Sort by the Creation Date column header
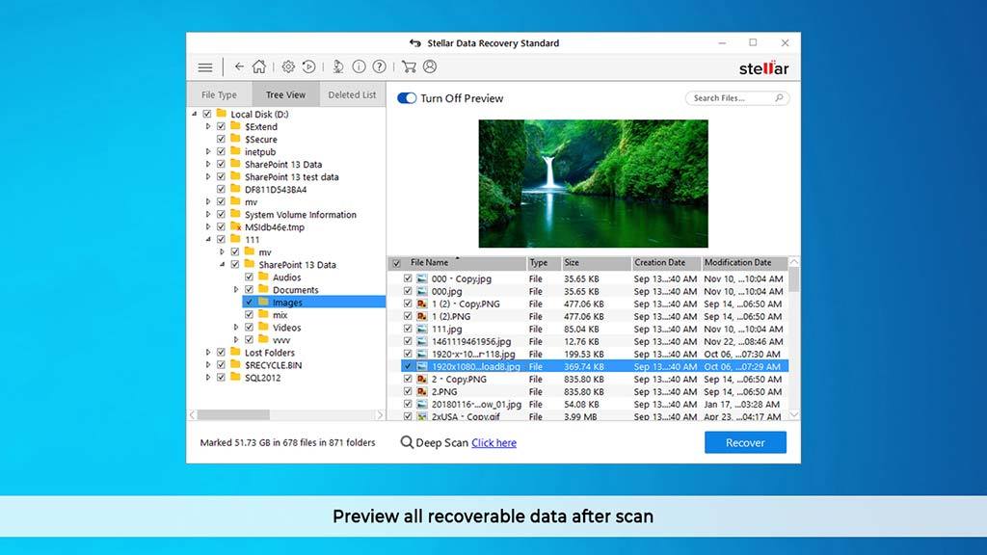 point(666,263)
